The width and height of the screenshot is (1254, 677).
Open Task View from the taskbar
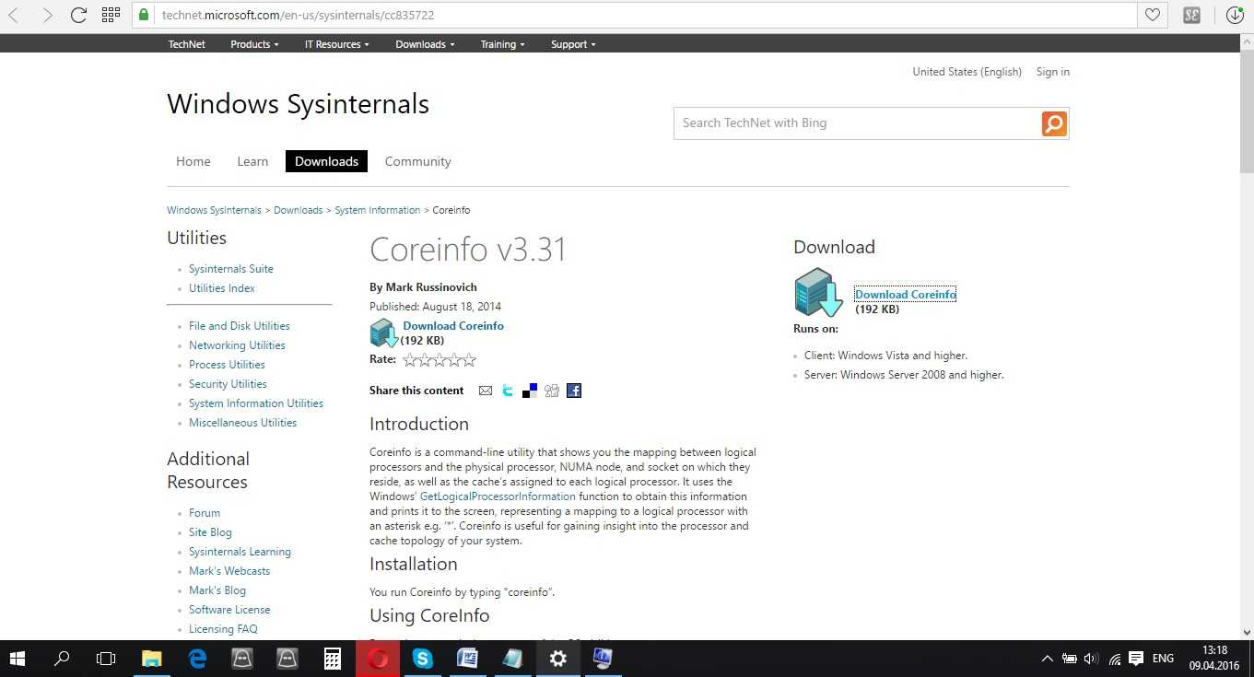tap(106, 659)
